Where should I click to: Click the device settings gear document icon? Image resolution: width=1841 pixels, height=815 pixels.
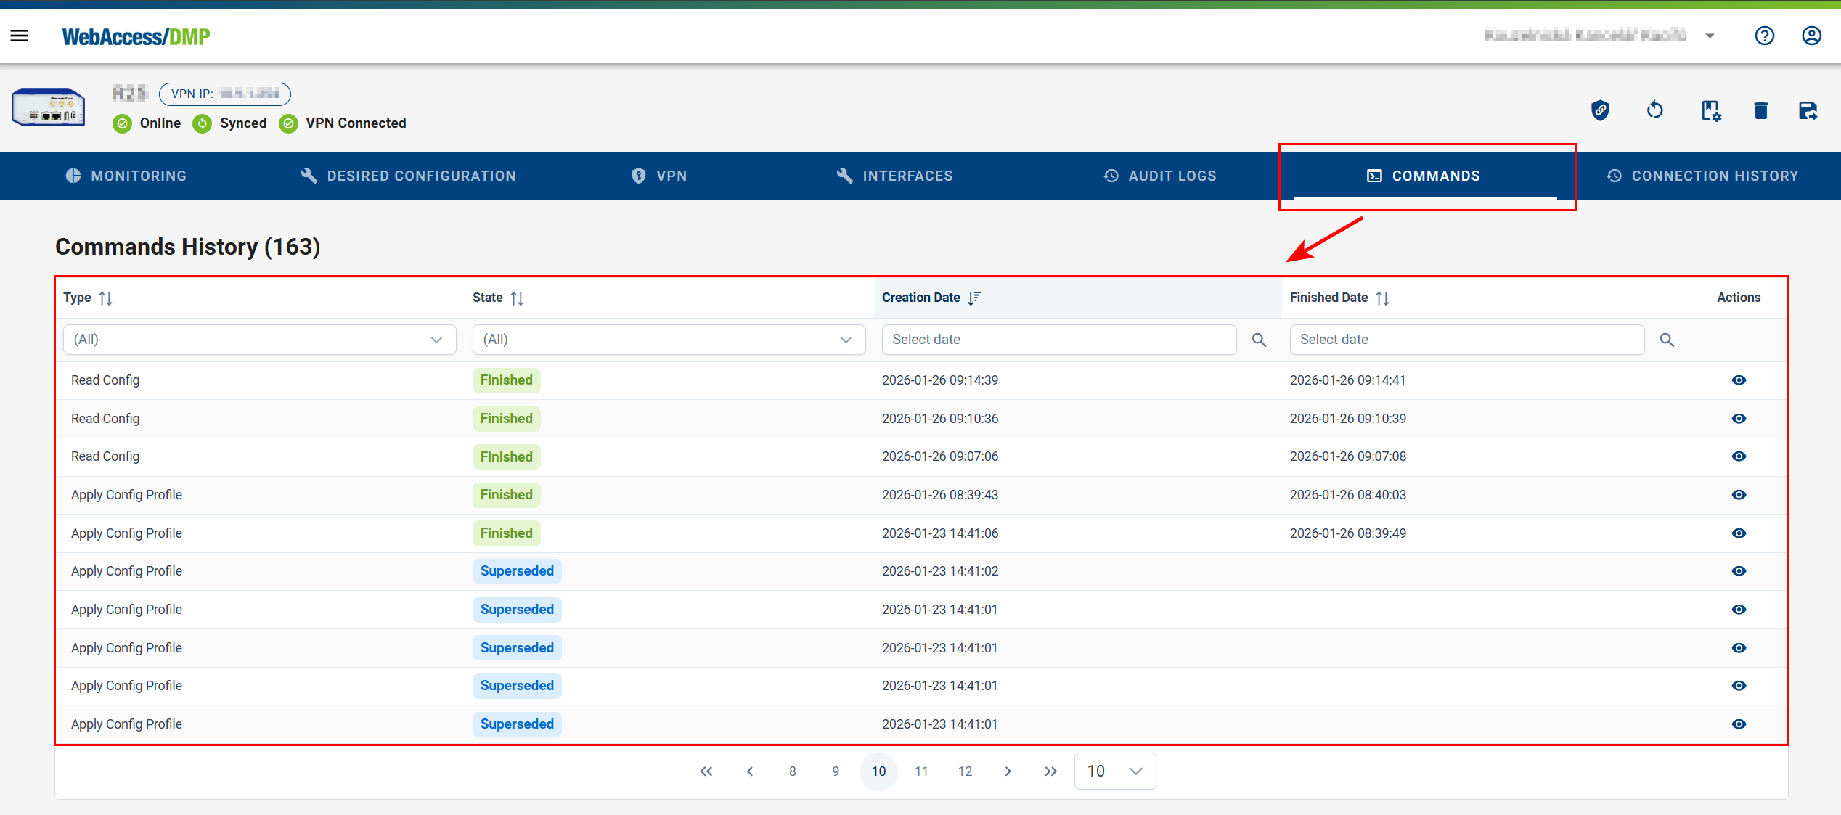point(1710,110)
